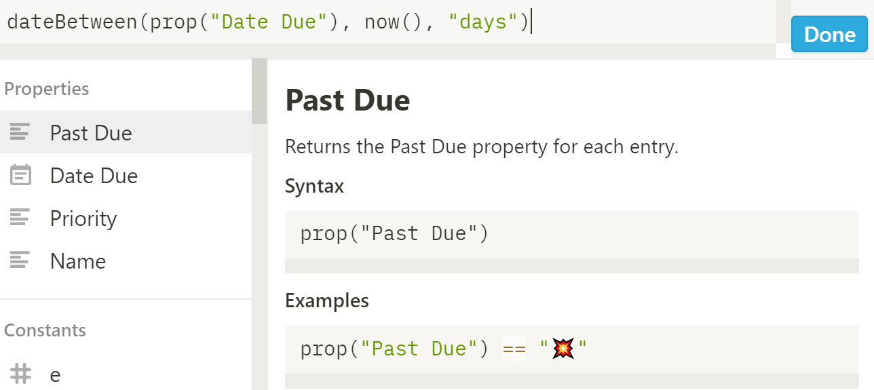Click the Past Due heading in the help panel
874x390 pixels.
347,100
